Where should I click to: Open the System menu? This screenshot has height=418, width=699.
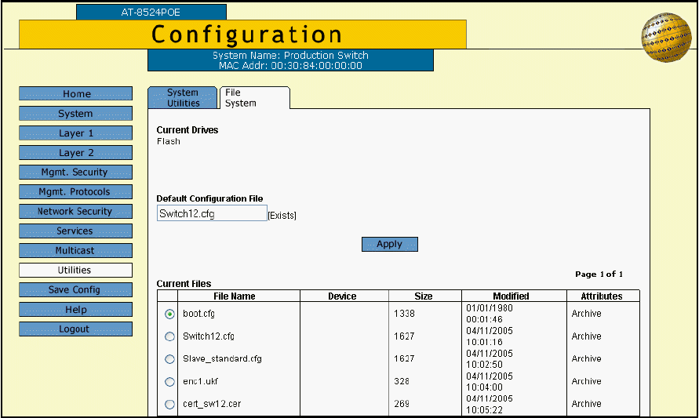(x=76, y=114)
